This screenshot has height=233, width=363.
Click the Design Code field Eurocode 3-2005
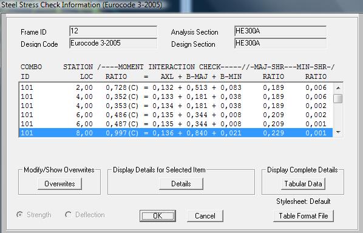113,43
